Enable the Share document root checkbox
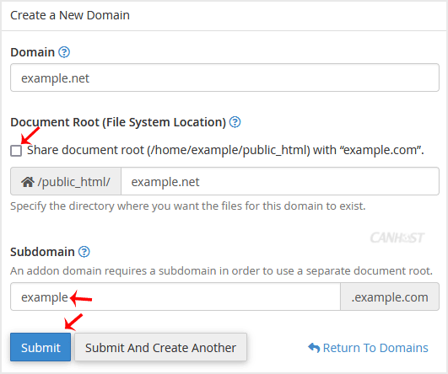Image resolution: width=448 pixels, height=374 pixels. tap(16, 151)
